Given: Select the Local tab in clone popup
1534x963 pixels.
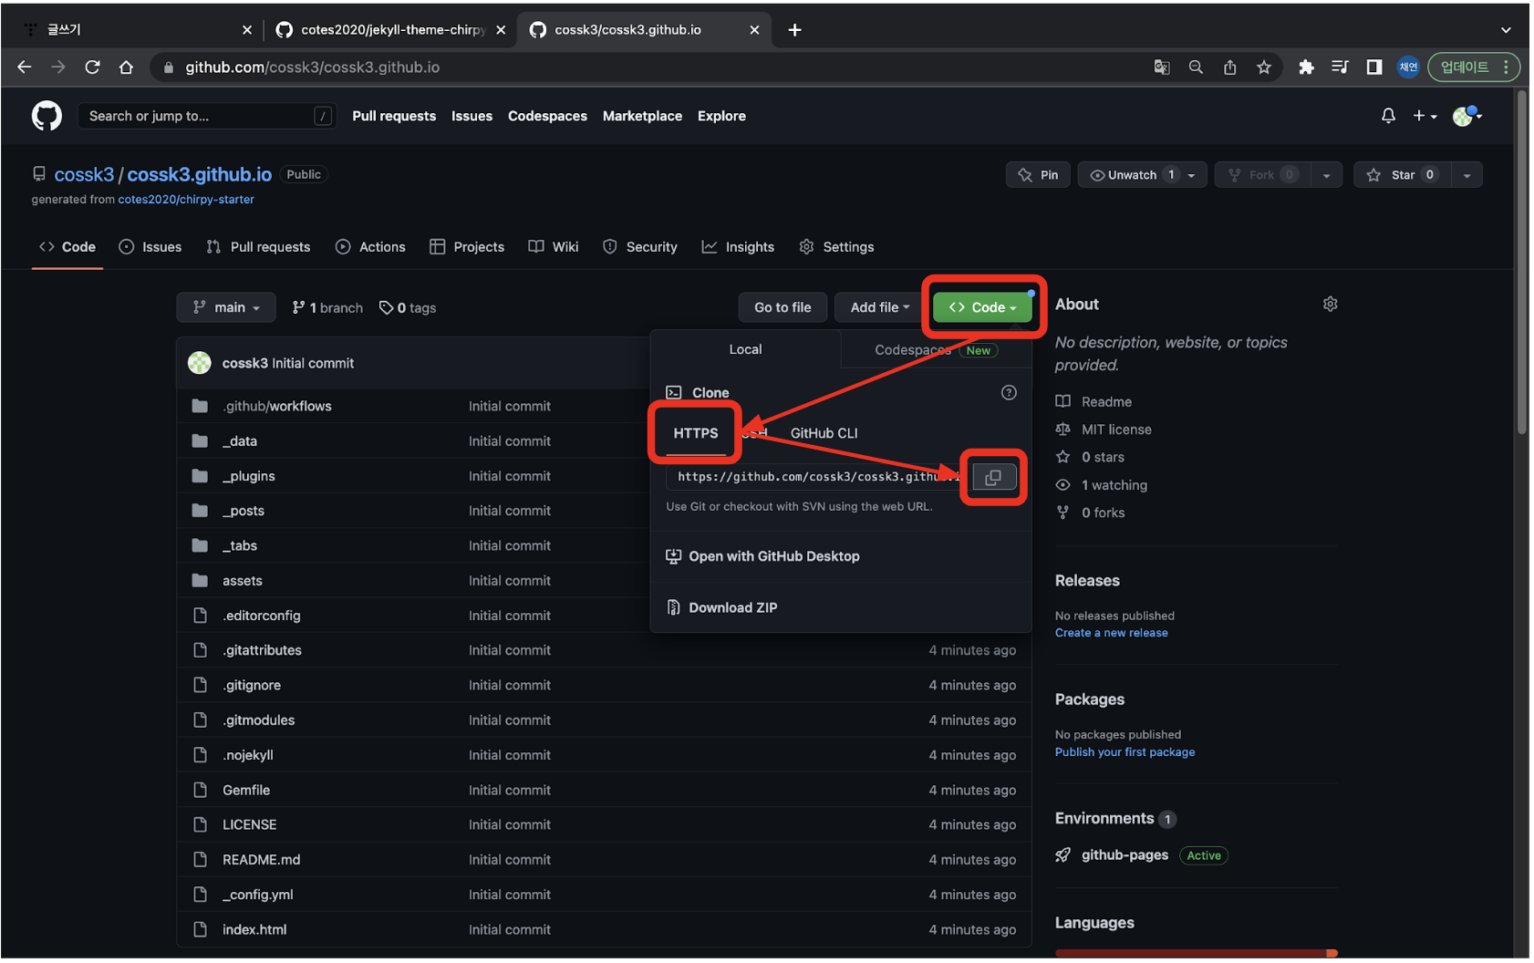Looking at the screenshot, I should point(745,349).
